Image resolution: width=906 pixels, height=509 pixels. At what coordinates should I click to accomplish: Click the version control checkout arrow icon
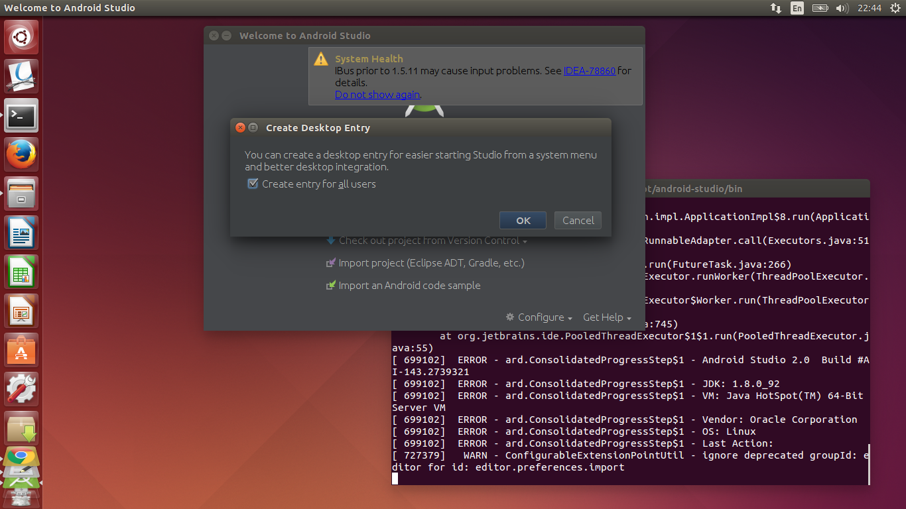[331, 241]
